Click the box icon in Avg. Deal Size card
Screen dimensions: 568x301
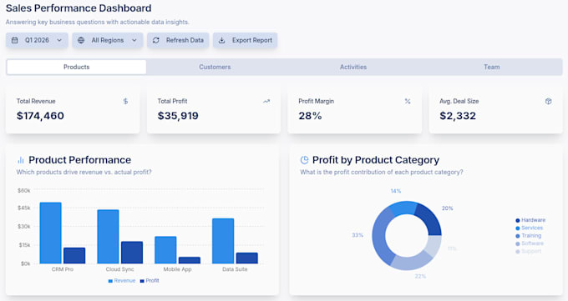(x=549, y=101)
